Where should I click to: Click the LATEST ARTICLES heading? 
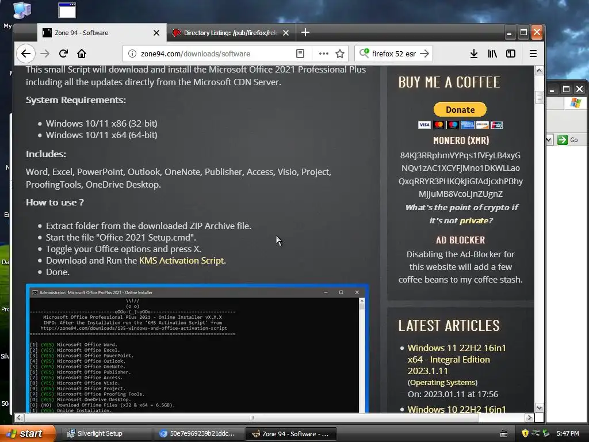tap(449, 326)
